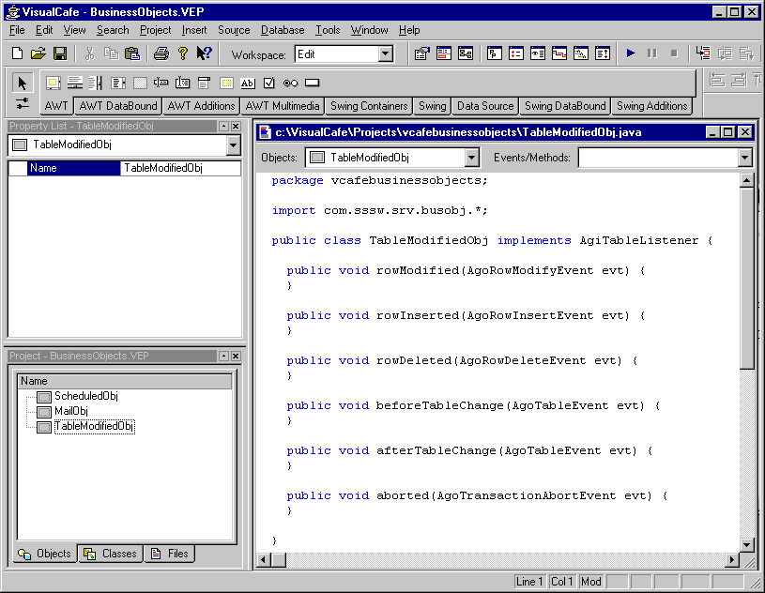This screenshot has height=593, width=765.
Task: Open the window icon with red zigzag line
Action: point(559,53)
